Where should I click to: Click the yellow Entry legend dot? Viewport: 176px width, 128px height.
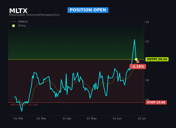13,26
